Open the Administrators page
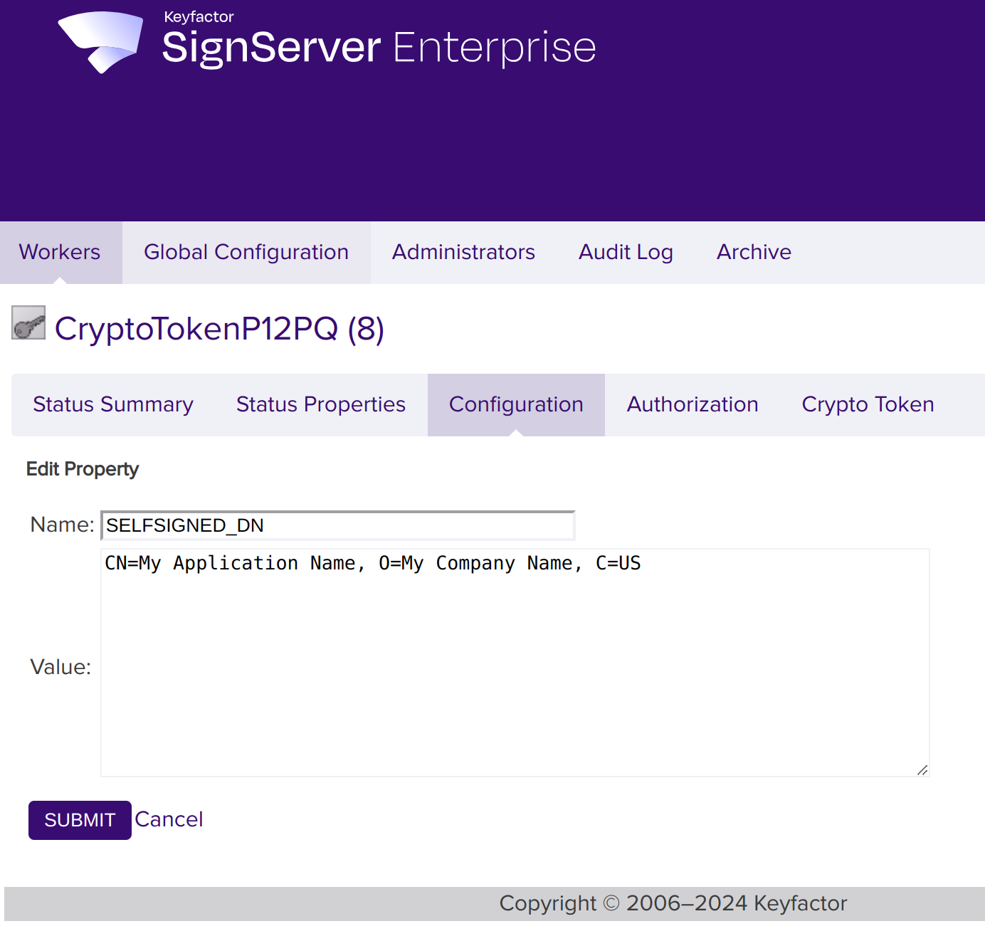The image size is (985, 941). (463, 252)
